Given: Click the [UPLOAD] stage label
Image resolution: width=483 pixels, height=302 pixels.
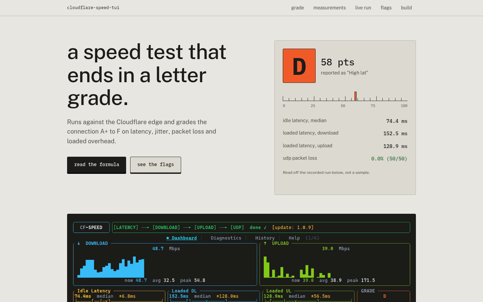Looking at the screenshot, I should point(205,228).
